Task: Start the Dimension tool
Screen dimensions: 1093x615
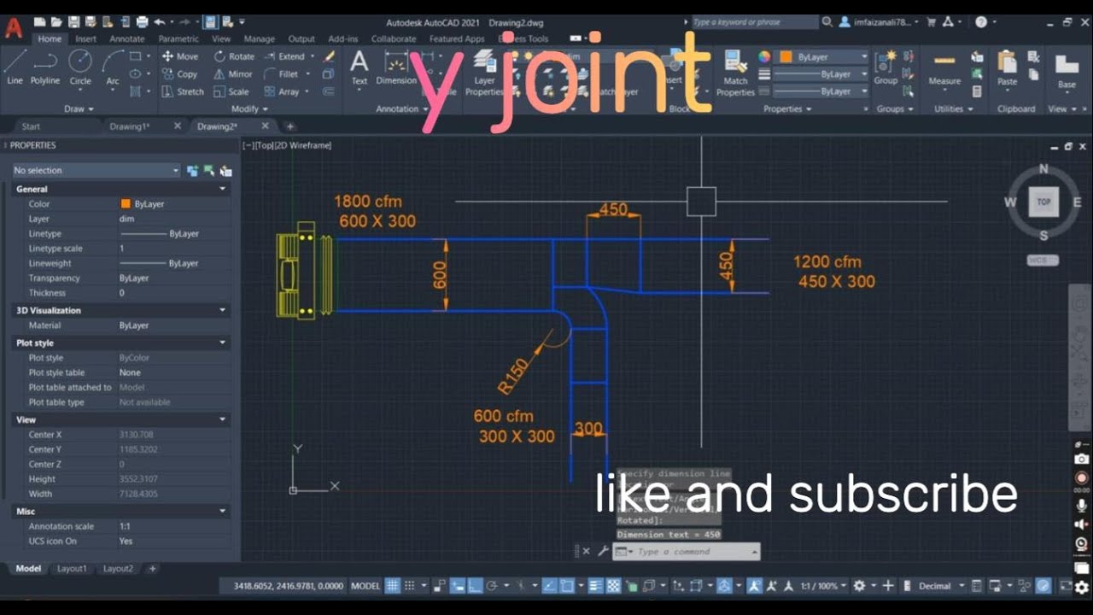Action: click(x=396, y=67)
